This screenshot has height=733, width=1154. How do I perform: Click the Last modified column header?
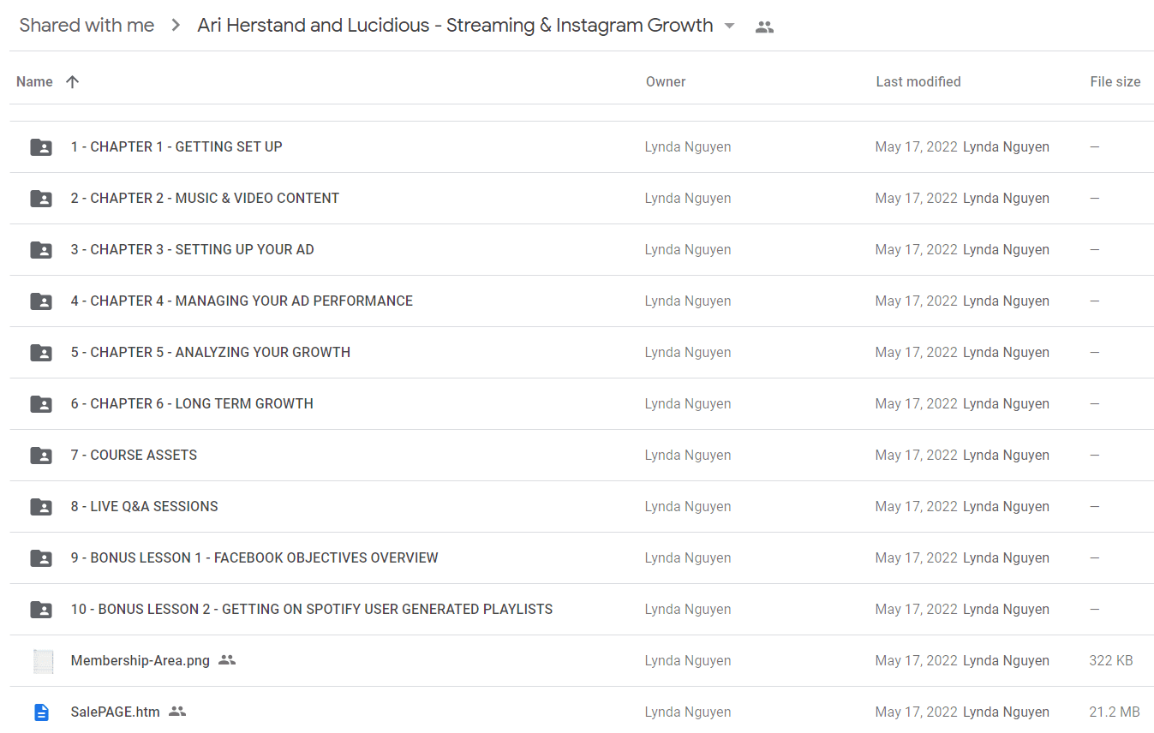coord(918,82)
